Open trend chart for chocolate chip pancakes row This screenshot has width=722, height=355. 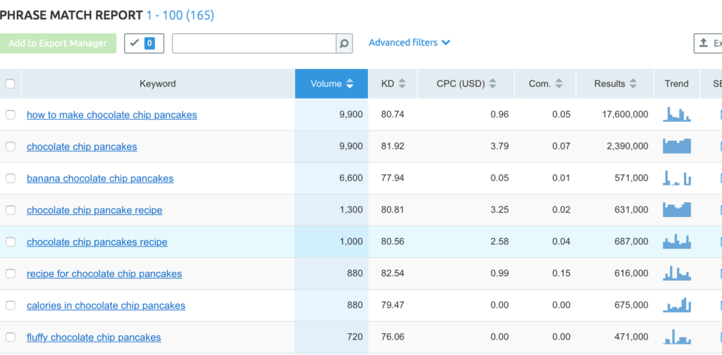[677, 147]
